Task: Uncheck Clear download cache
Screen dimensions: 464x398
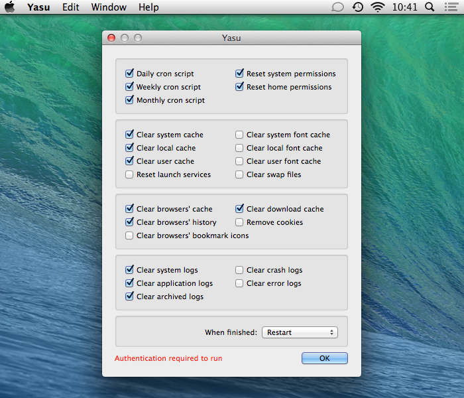Action: tap(239, 209)
